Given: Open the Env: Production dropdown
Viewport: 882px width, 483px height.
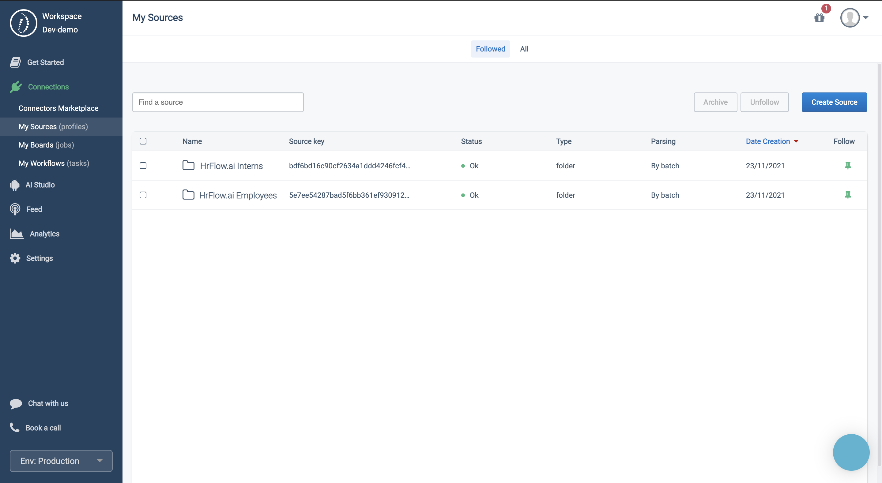Looking at the screenshot, I should pyautogui.click(x=61, y=461).
